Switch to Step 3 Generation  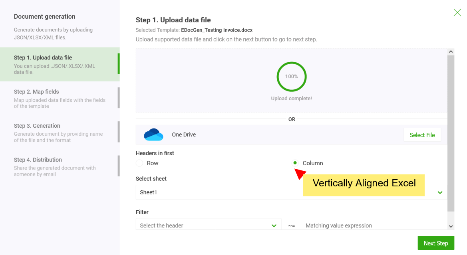(x=59, y=132)
